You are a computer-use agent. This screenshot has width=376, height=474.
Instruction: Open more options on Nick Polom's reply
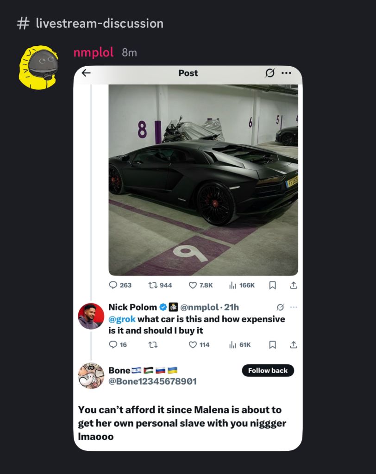pyautogui.click(x=294, y=307)
